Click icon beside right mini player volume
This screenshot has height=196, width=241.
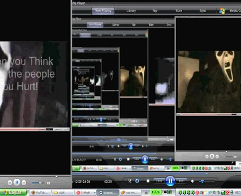[235, 157]
